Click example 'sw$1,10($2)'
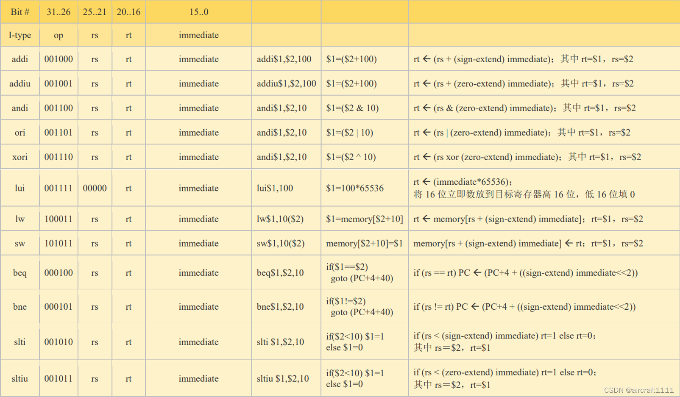 [x=281, y=244]
